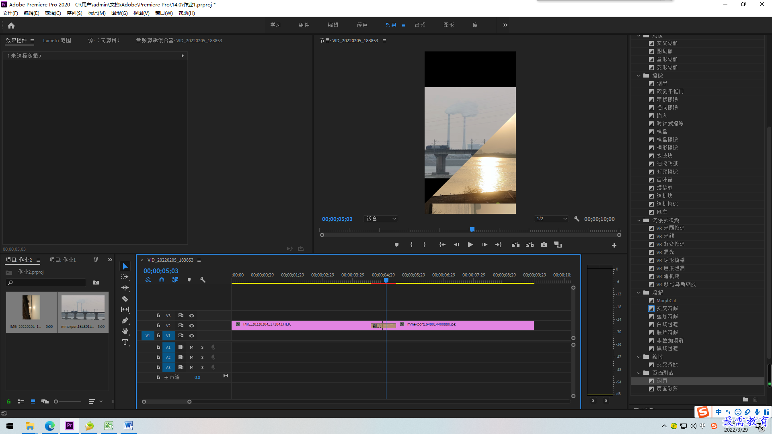Click the Lift button
Screen dimensions: 772x434
tap(515, 245)
